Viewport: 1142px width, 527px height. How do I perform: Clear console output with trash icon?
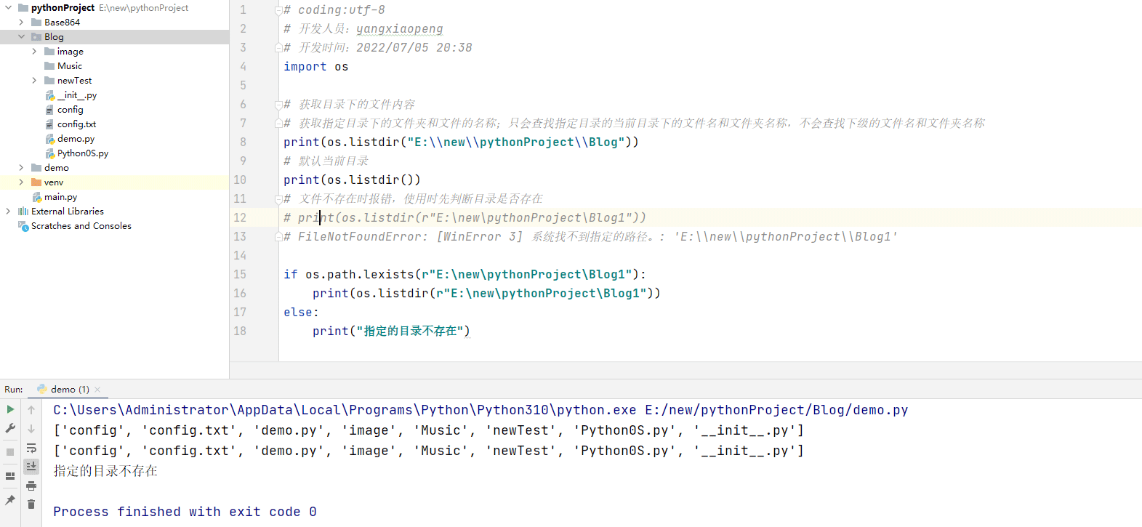31,504
